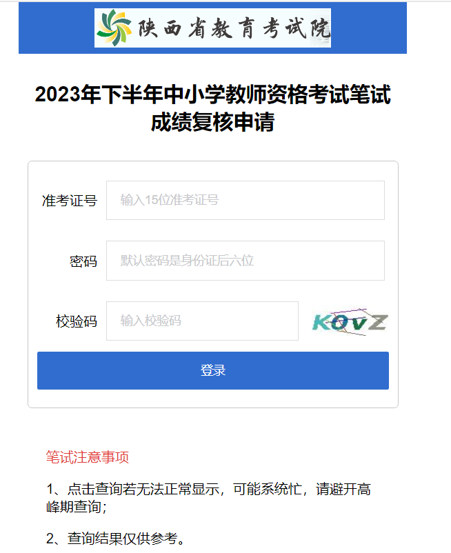Click blue banner area right of logo
This screenshot has width=451, height=553.
coord(369,28)
